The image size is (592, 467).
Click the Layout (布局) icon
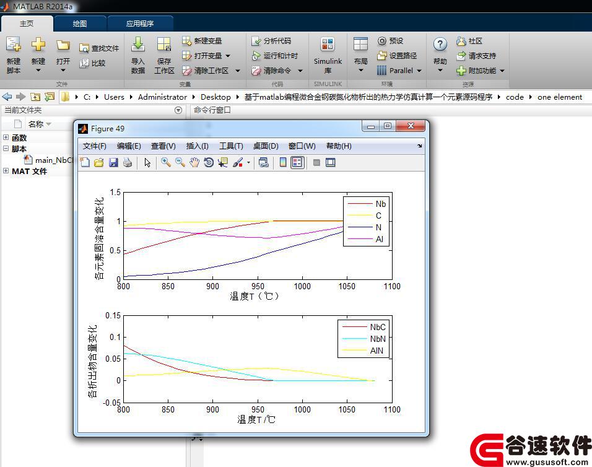(360, 44)
